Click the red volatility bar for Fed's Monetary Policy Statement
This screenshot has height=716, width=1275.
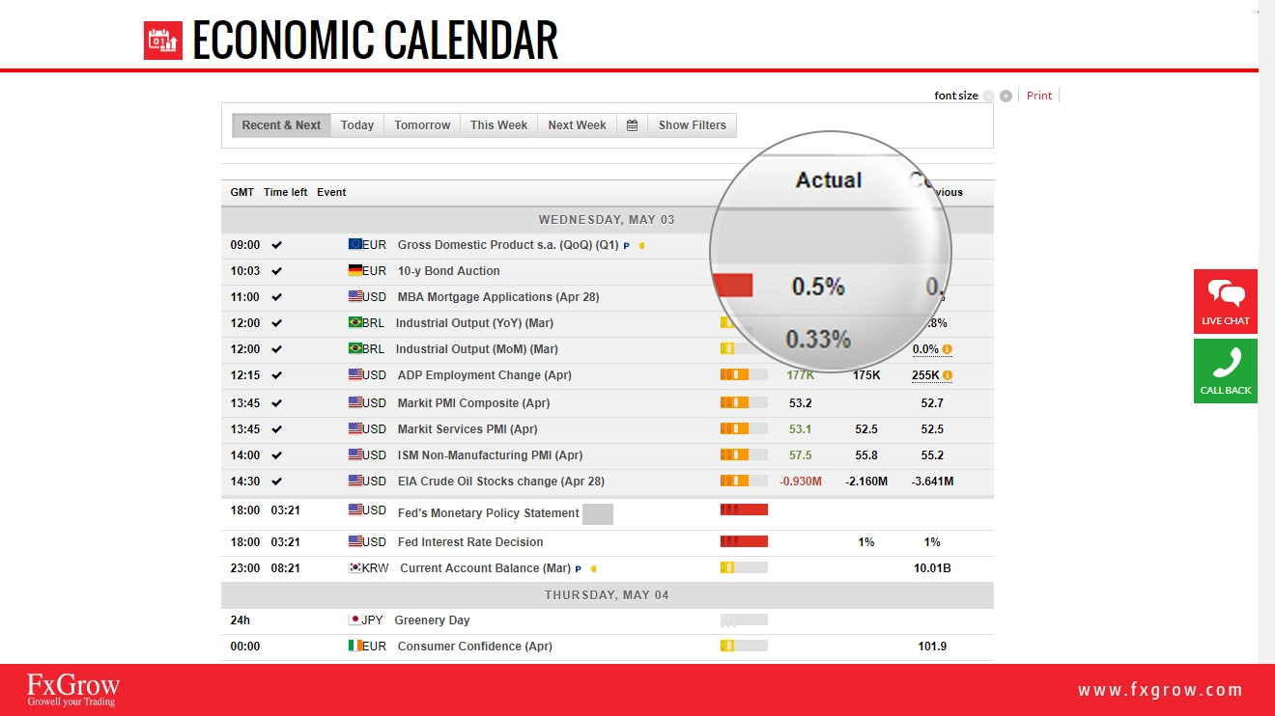pyautogui.click(x=744, y=509)
